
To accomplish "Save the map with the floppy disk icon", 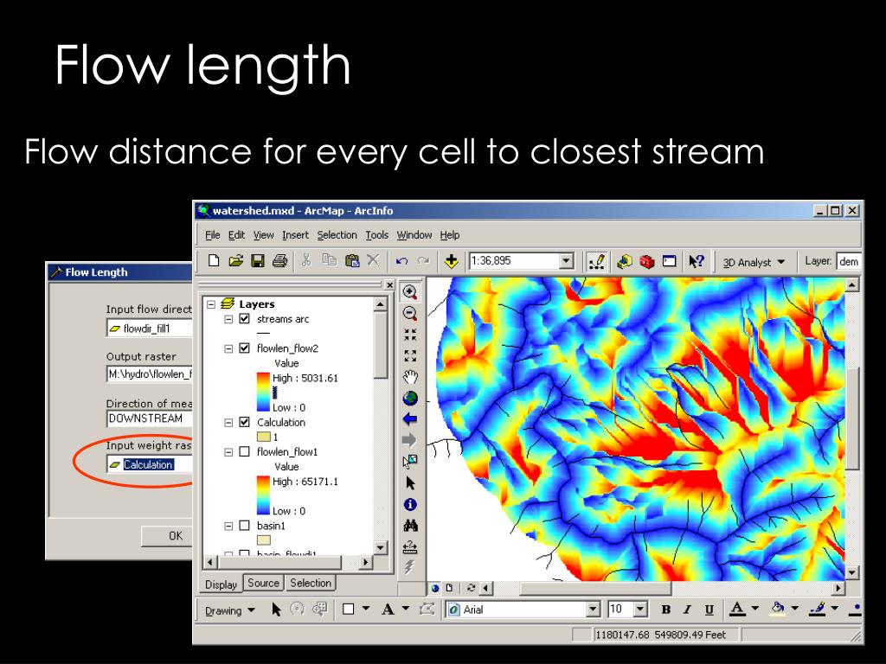I will (x=258, y=261).
